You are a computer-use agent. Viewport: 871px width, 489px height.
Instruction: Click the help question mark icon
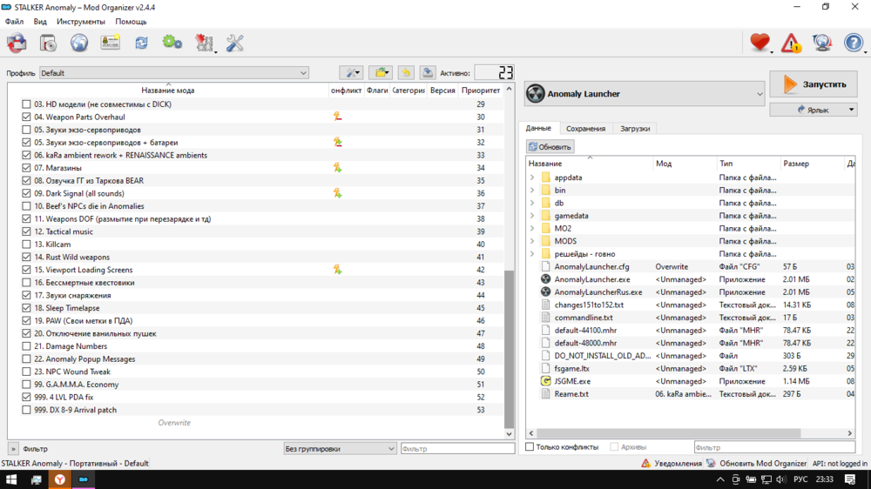pos(854,42)
